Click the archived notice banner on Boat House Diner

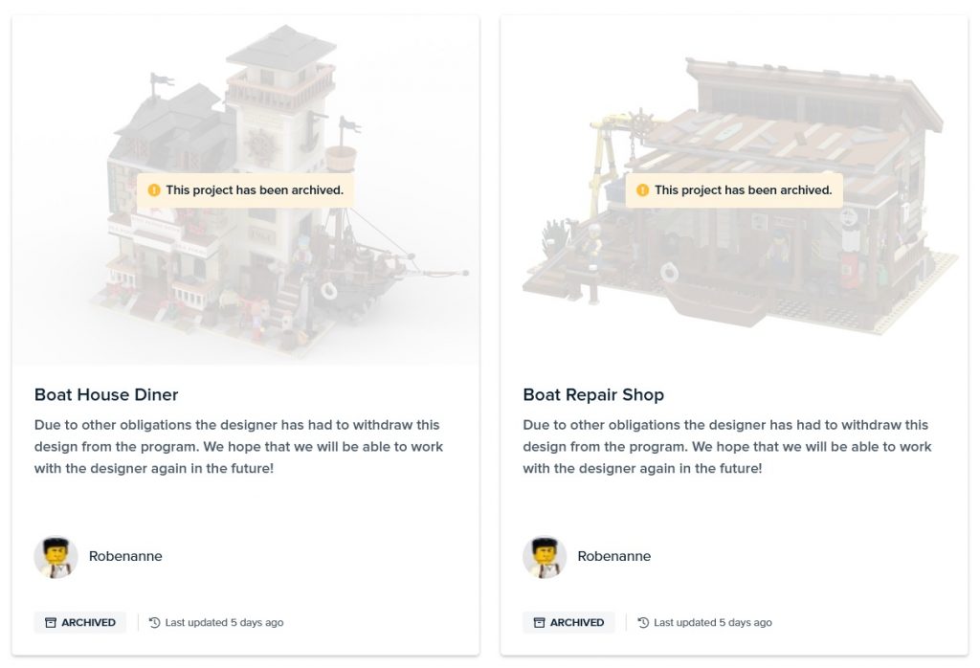(246, 189)
